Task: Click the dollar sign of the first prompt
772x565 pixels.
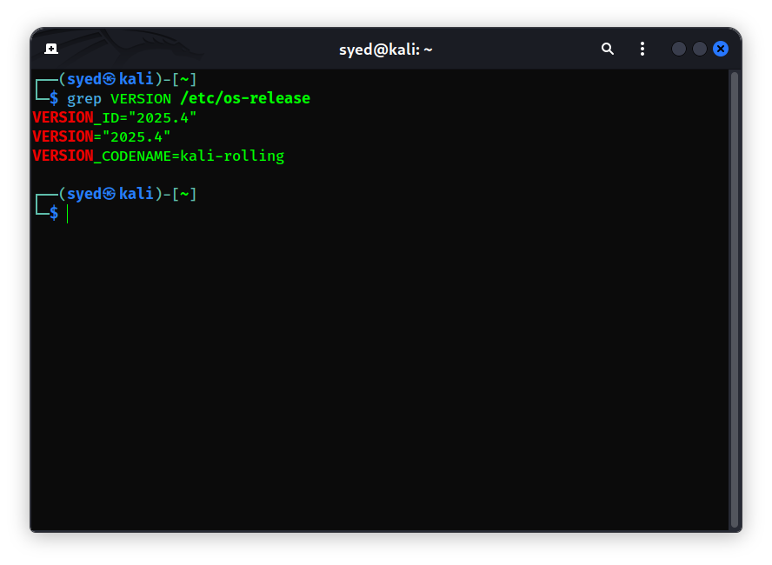Action: (54, 99)
